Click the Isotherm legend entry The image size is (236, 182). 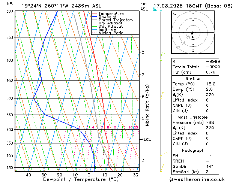click(x=107, y=30)
